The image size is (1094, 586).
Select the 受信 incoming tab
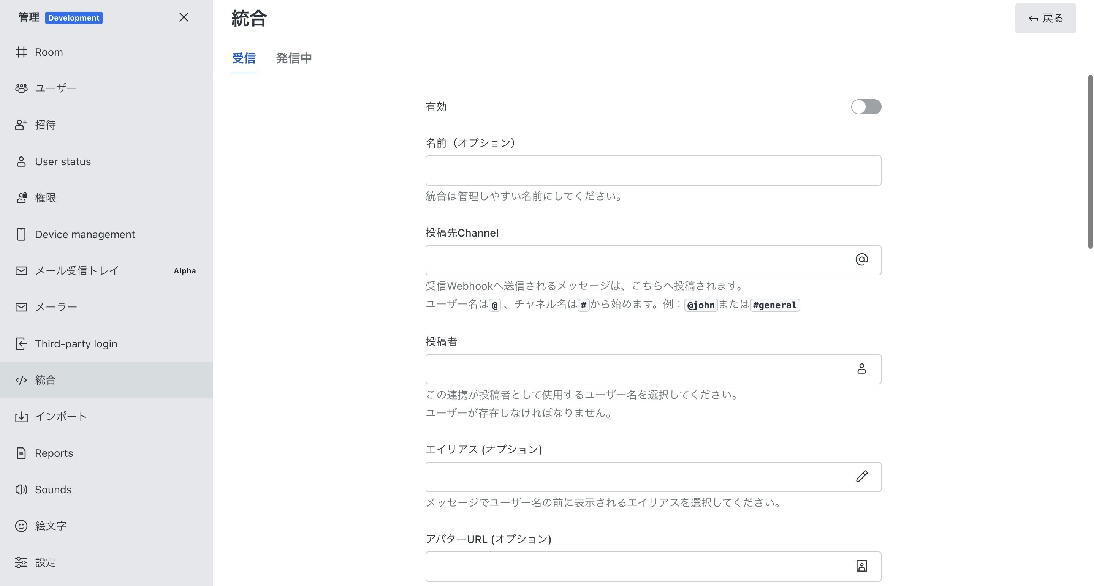pyautogui.click(x=244, y=58)
